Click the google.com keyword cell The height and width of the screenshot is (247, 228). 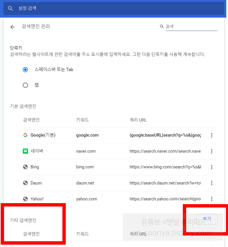pos(87,135)
